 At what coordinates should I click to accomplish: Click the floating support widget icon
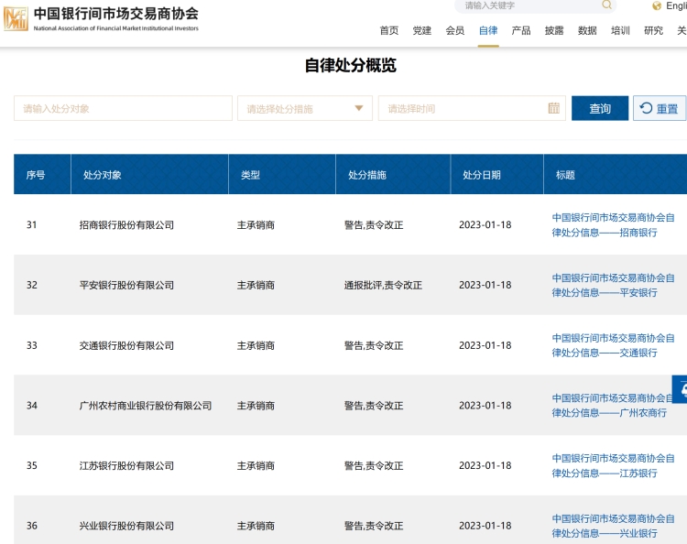[x=681, y=389]
